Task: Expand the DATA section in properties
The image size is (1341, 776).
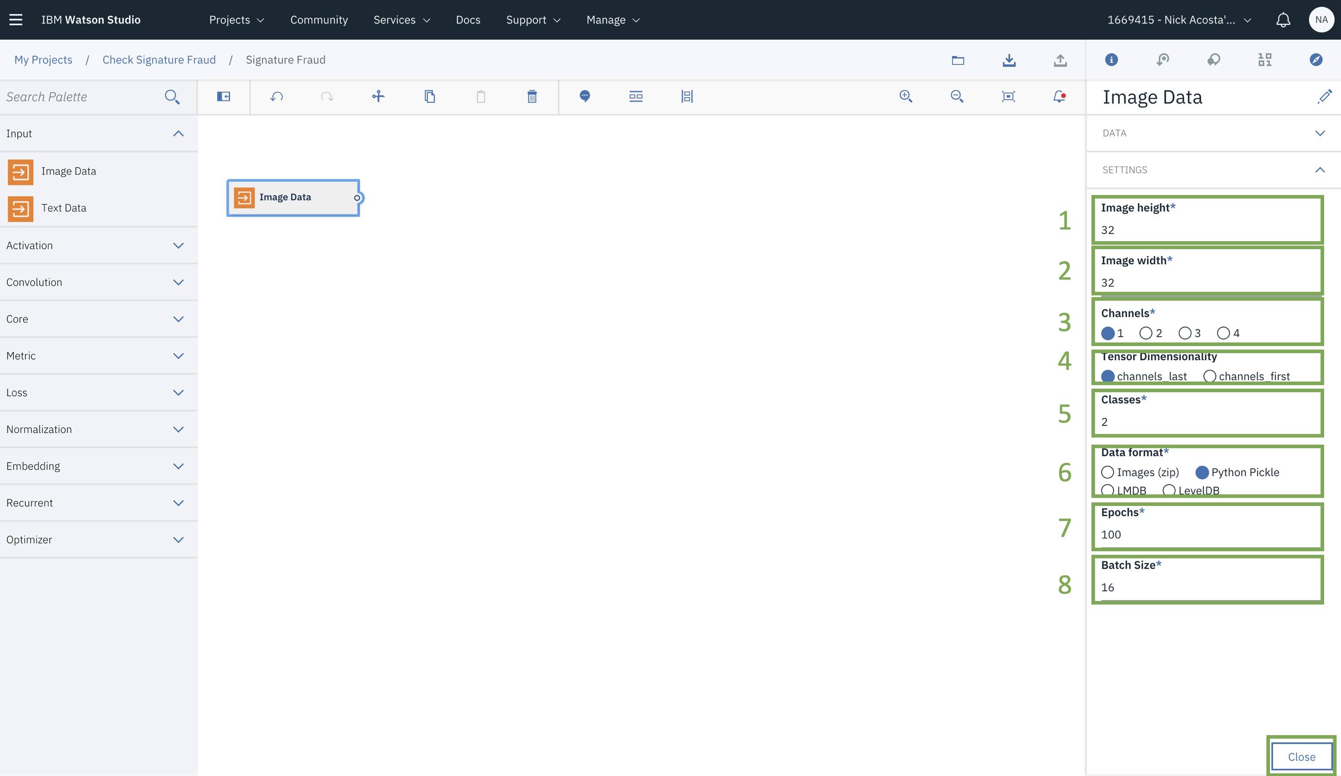Action: (1213, 133)
